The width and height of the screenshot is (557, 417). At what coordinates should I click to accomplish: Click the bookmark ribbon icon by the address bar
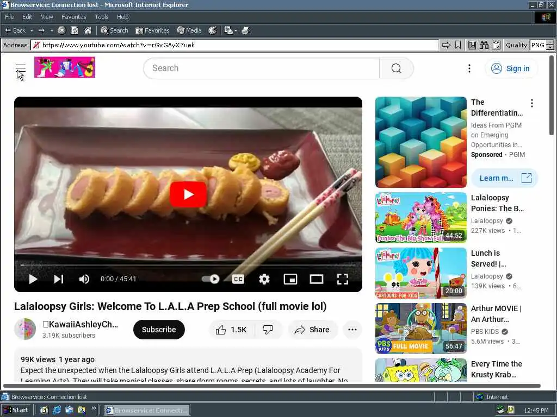pos(458,45)
